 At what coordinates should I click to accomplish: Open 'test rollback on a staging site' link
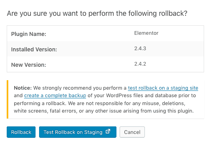tap(163, 88)
